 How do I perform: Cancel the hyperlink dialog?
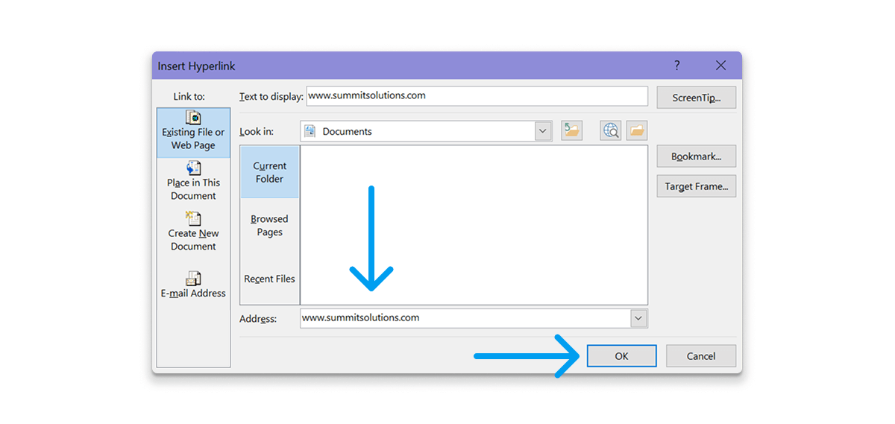[701, 356]
